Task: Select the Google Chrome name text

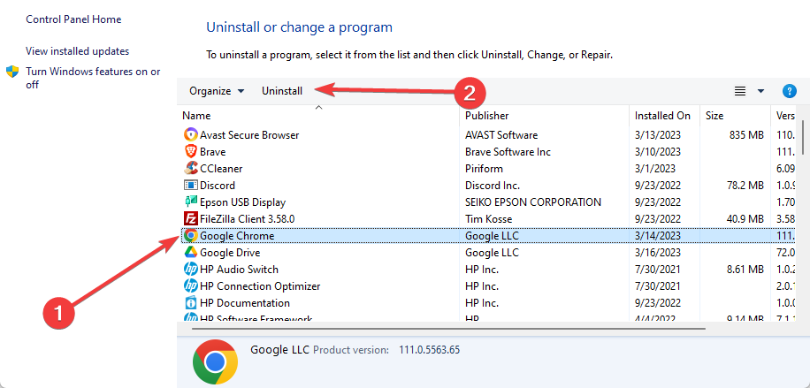Action: [237, 236]
